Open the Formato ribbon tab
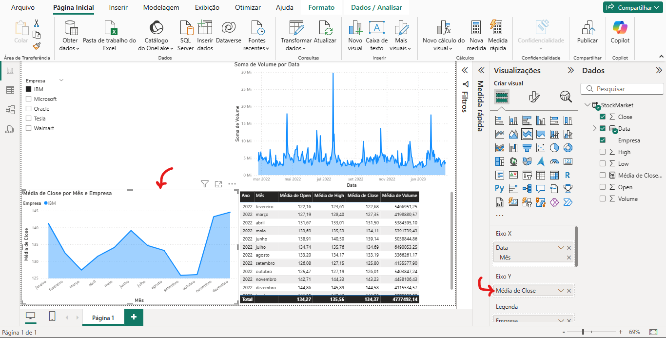666x338 pixels. (x=321, y=7)
